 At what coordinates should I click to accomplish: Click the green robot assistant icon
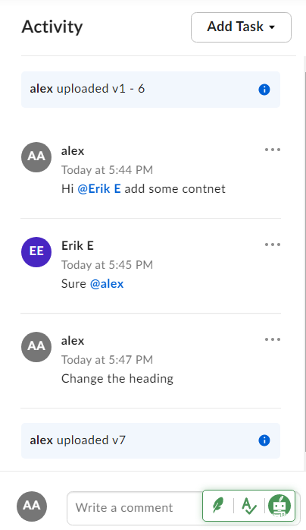(279, 506)
